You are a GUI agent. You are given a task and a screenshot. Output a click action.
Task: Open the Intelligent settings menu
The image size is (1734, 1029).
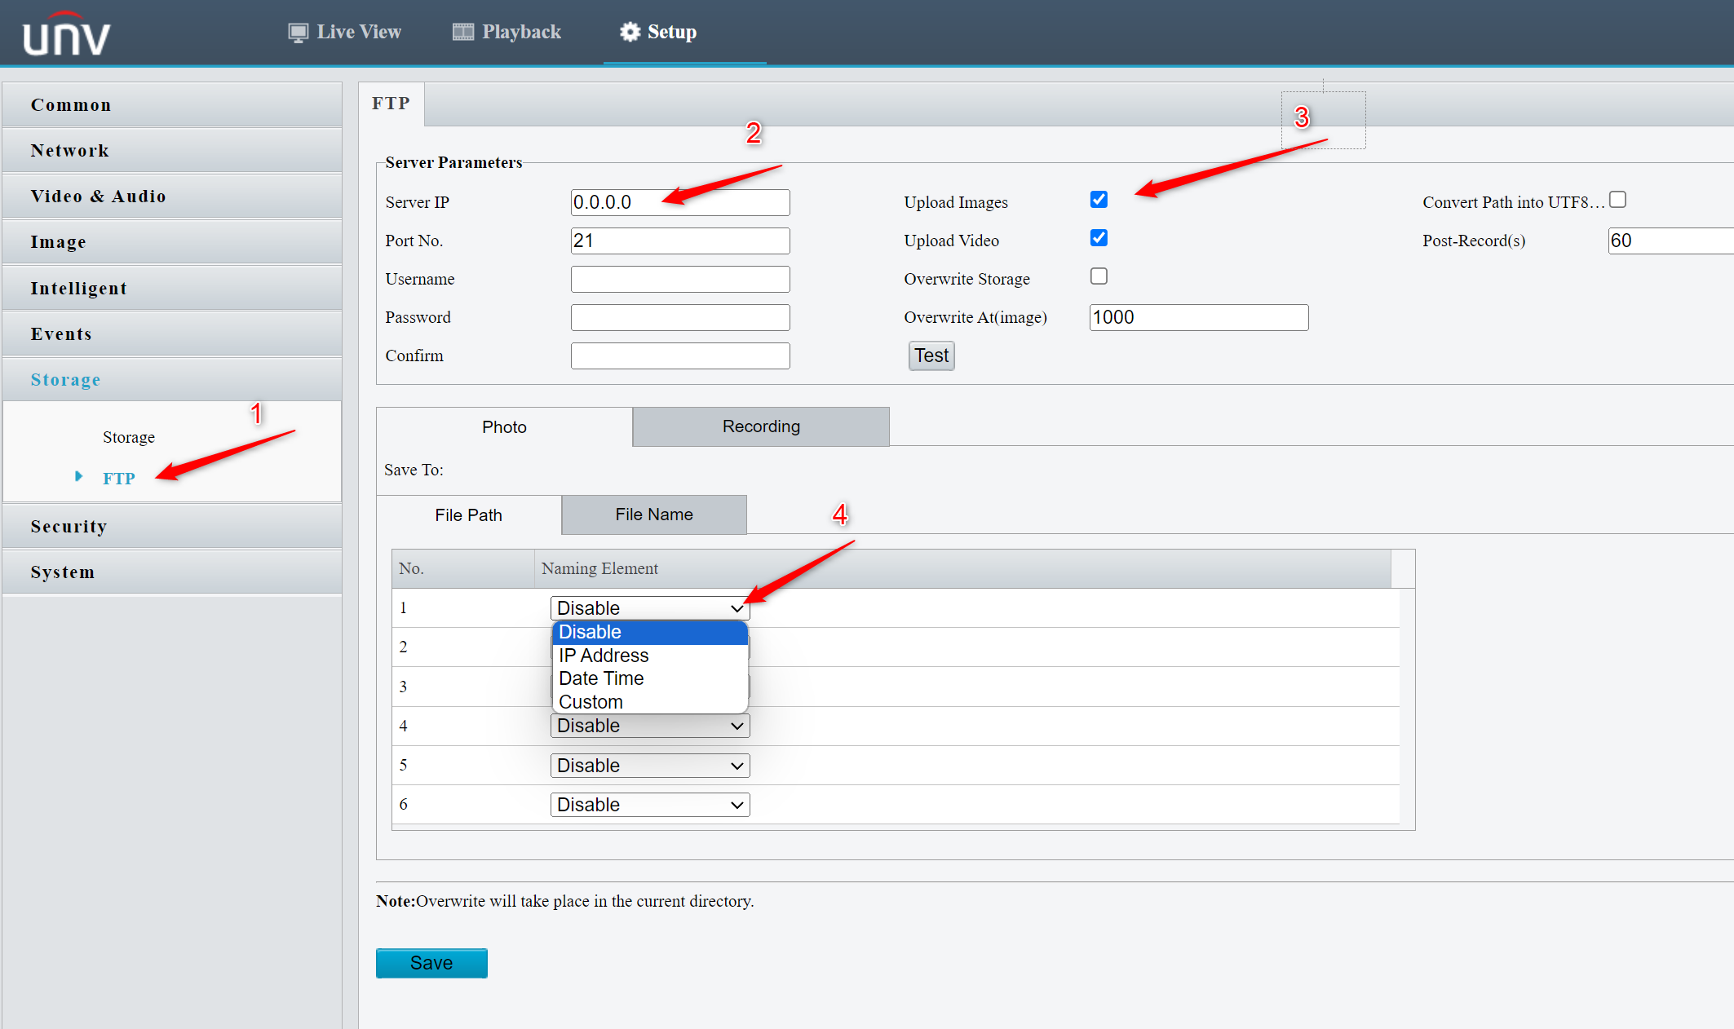(x=172, y=288)
